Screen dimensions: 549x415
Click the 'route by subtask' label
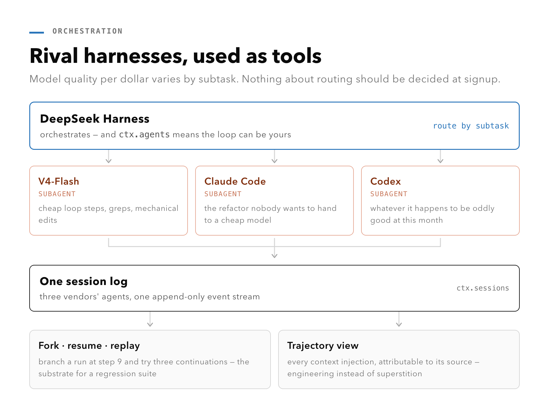tap(471, 126)
